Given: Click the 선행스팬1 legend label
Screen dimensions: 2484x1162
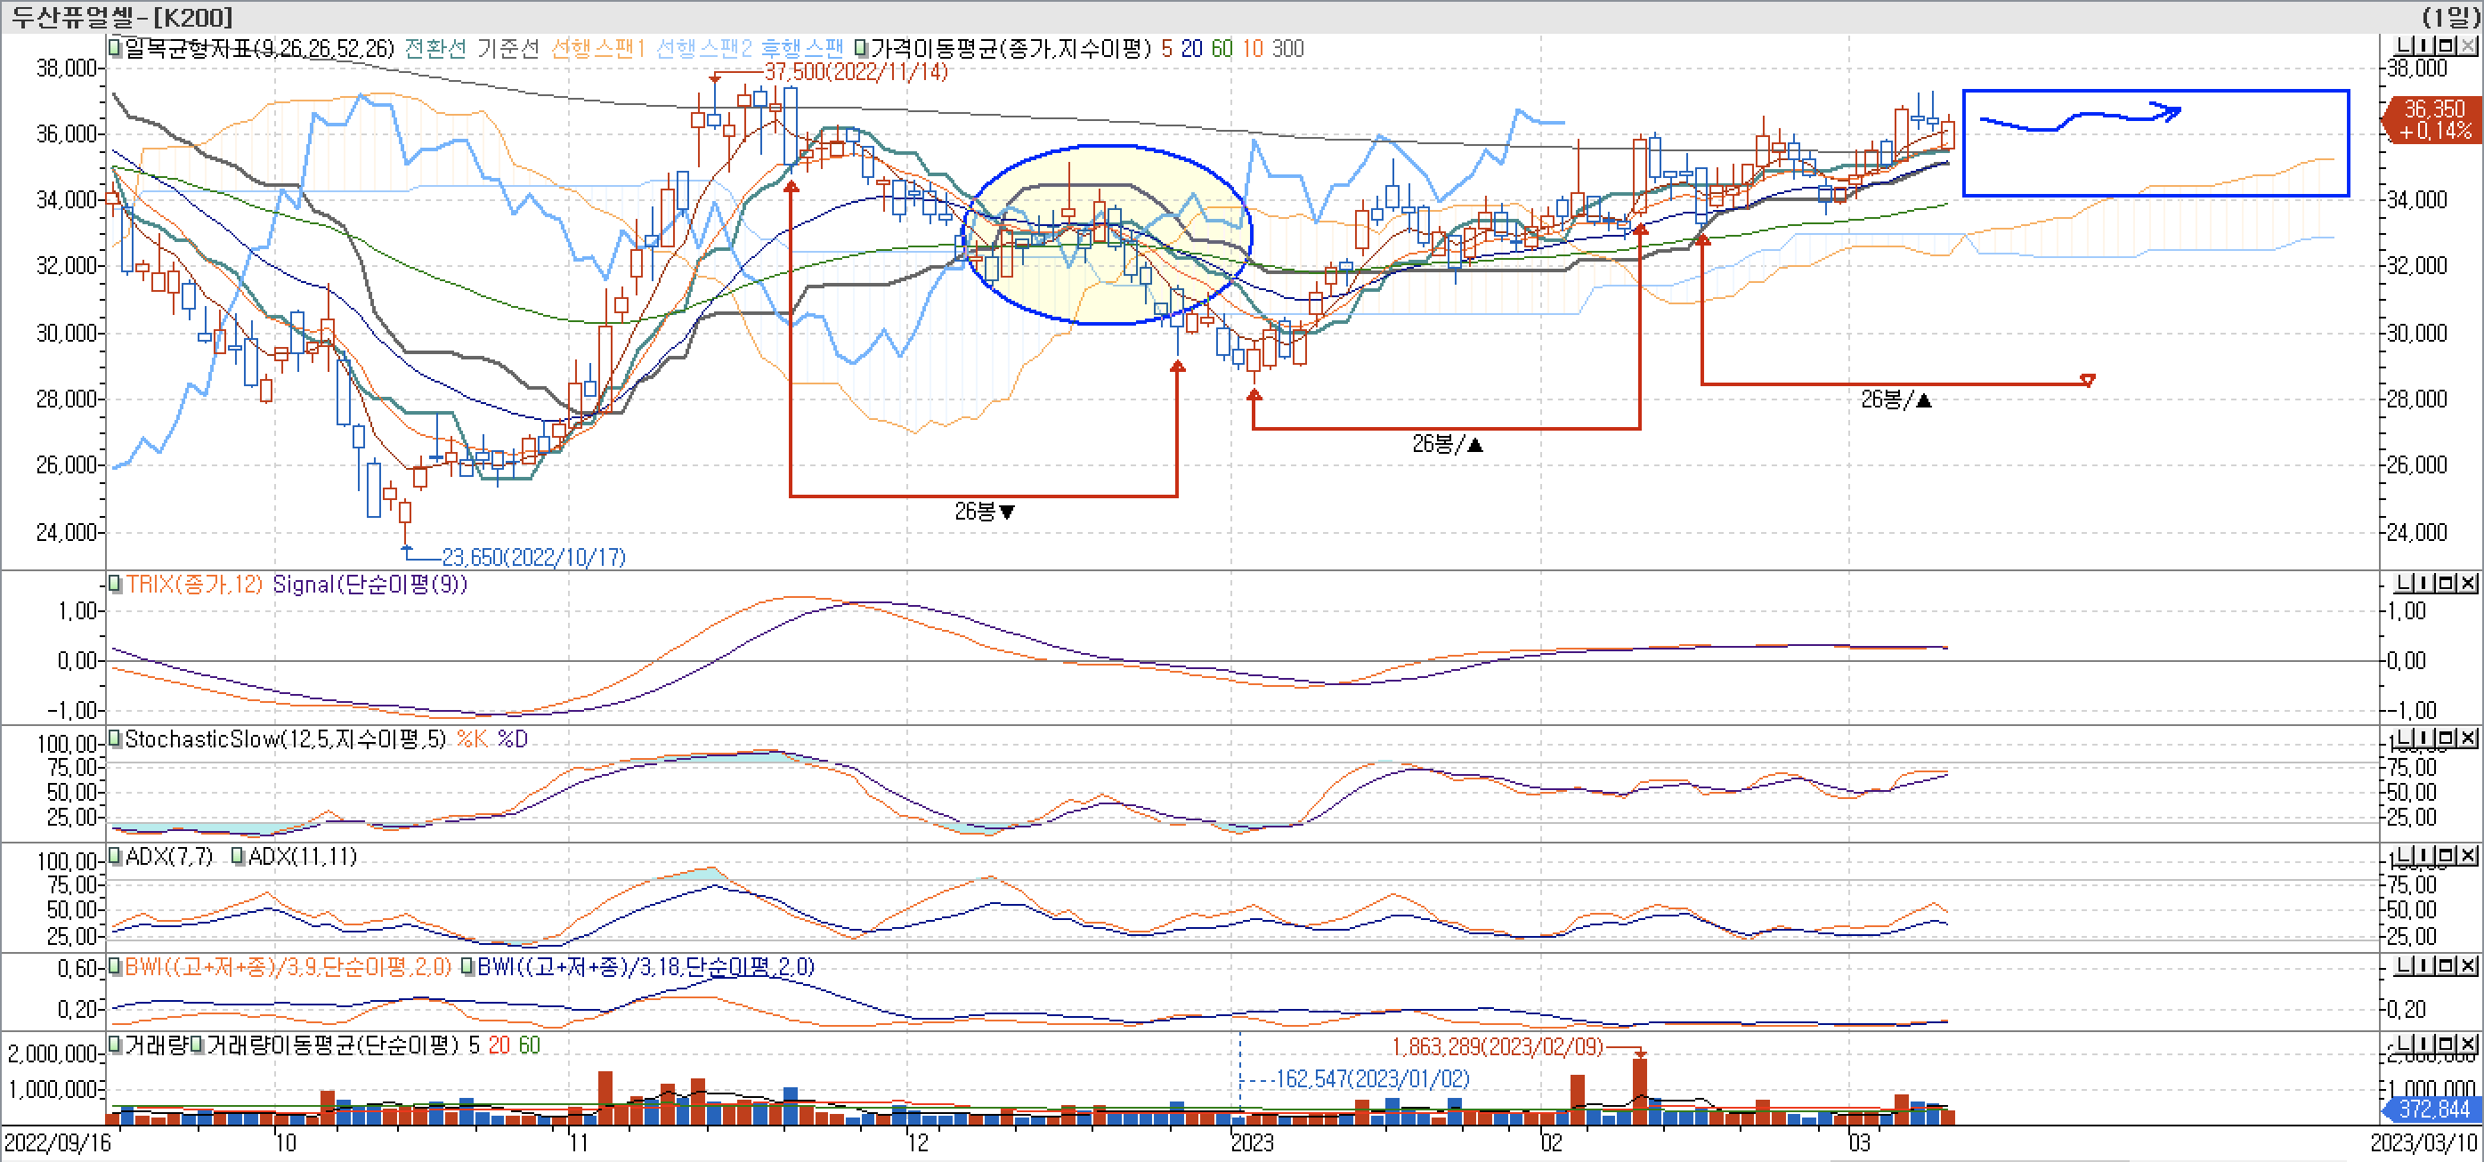Looking at the screenshot, I should pyautogui.click(x=597, y=48).
